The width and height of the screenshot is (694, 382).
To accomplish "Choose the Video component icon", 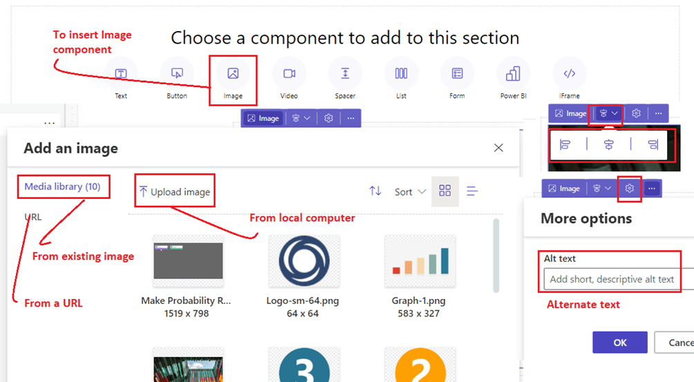I will tap(289, 74).
